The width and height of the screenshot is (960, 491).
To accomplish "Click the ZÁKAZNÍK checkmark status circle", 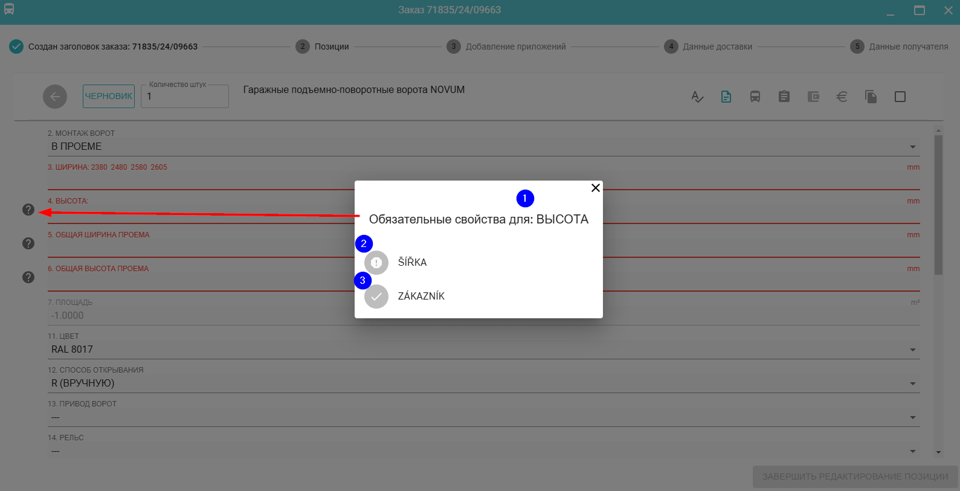I will (x=376, y=297).
